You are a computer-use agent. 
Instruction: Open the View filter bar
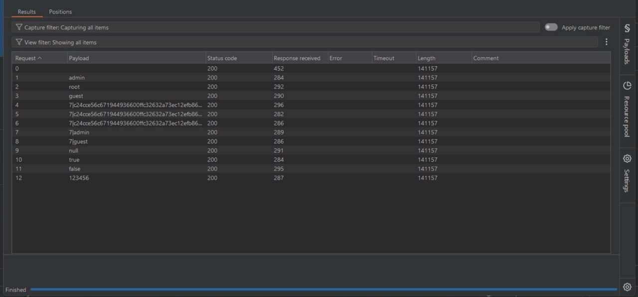click(x=305, y=42)
